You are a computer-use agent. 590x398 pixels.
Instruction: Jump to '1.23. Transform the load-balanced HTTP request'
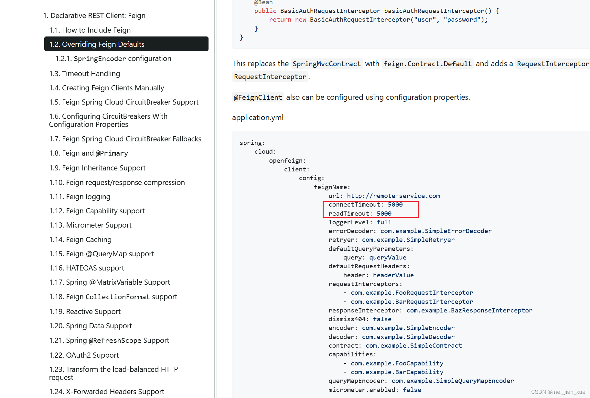point(113,373)
